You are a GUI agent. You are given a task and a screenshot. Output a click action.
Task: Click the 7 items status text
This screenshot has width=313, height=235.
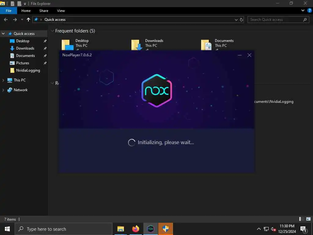point(10,219)
